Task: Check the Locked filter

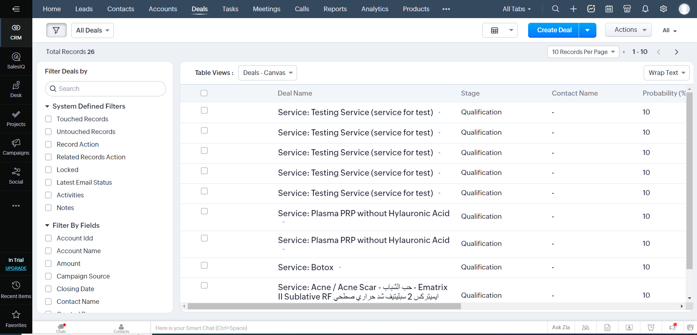Action: (48, 170)
